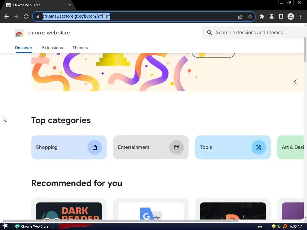Viewport: 307px width, 230px height.
Task: Click the Chrome Web Store browser tab
Action: [x=38, y=5]
